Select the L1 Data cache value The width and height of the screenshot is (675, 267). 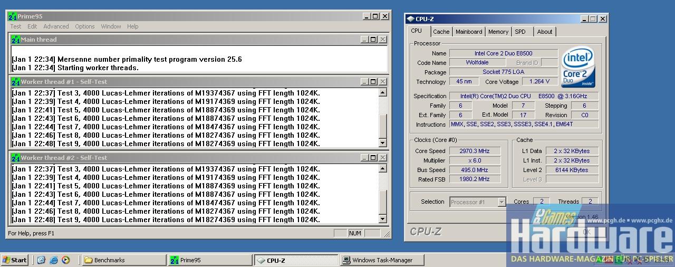coord(572,151)
